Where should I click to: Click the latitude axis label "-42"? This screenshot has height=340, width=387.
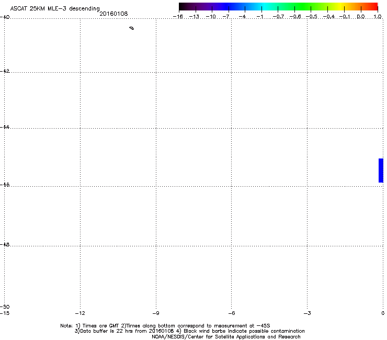(x=5, y=71)
